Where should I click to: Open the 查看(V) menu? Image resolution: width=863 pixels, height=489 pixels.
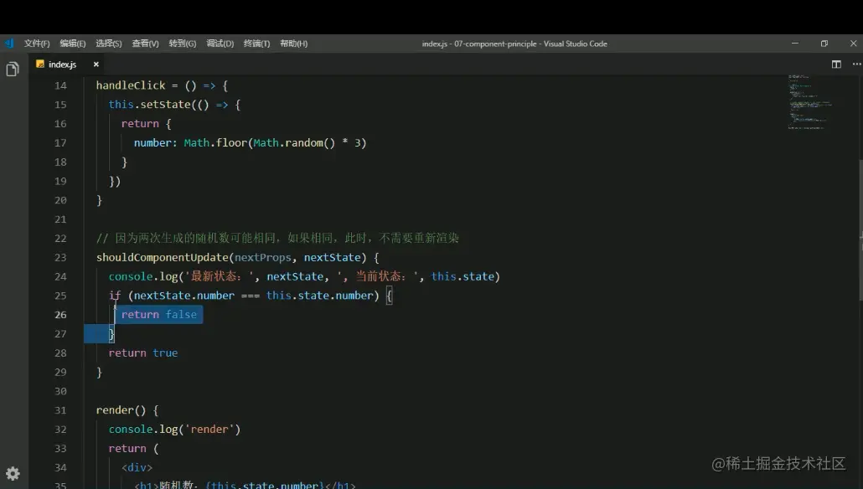(145, 44)
